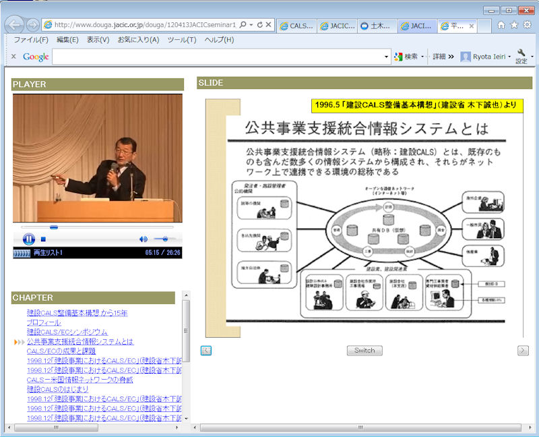Open the browser Tools gear icon
The image size is (539, 437).
(527, 25)
